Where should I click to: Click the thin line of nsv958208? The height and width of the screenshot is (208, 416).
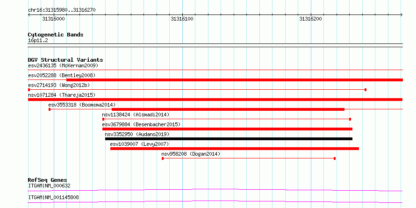(x=249, y=158)
